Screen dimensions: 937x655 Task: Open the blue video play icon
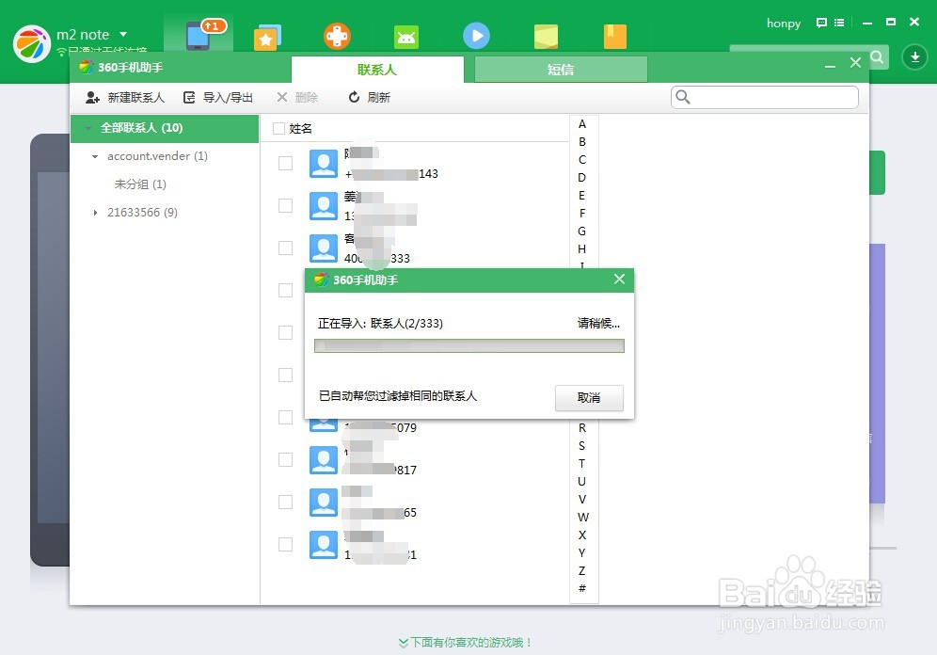pos(476,36)
